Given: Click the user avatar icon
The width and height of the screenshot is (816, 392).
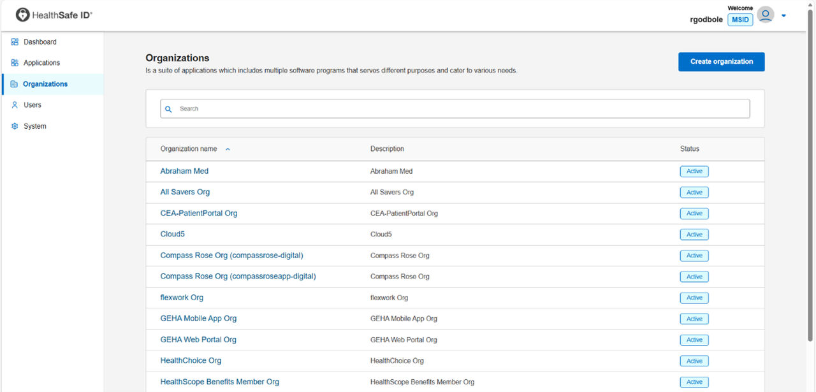Looking at the screenshot, I should [x=766, y=14].
